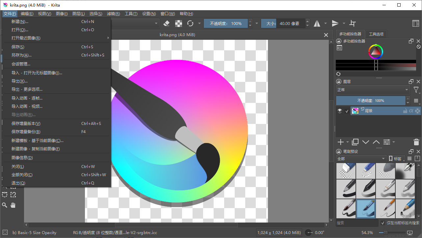
Task: Expand the 全部 brush tag dropdown
Action: tap(361, 159)
